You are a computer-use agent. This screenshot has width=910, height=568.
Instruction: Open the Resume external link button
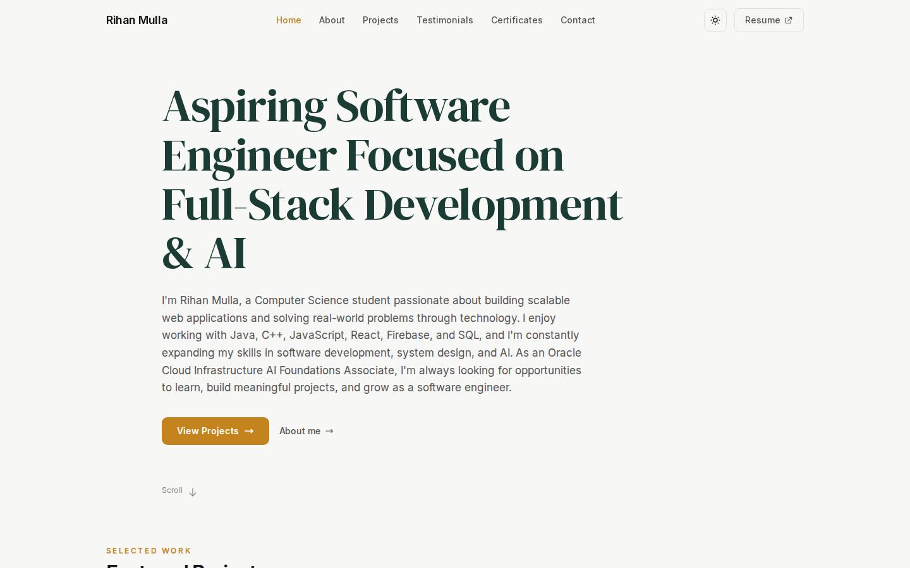pos(768,20)
